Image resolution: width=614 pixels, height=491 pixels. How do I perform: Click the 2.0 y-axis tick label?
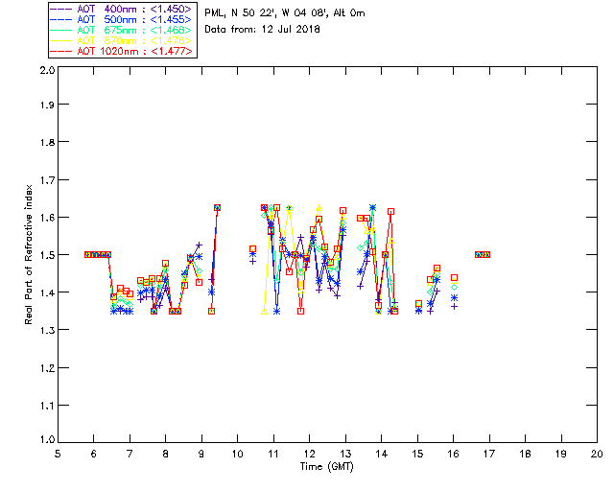click(x=47, y=70)
